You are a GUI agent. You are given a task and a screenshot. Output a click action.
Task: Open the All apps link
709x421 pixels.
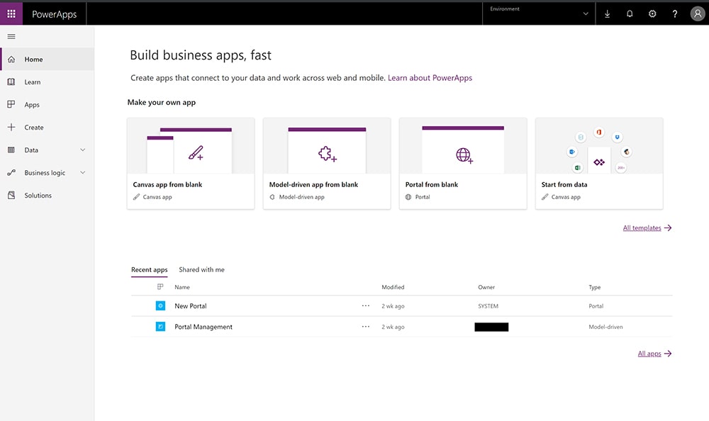point(649,354)
